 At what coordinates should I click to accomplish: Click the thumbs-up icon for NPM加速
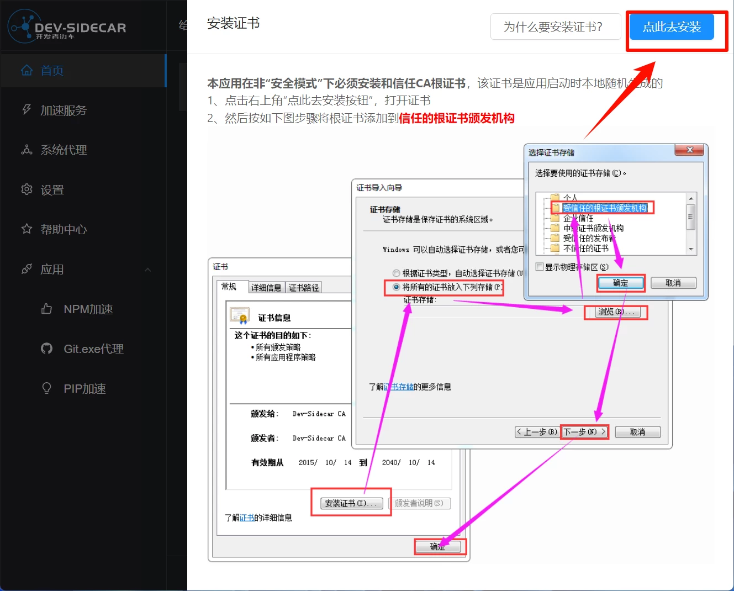point(47,309)
